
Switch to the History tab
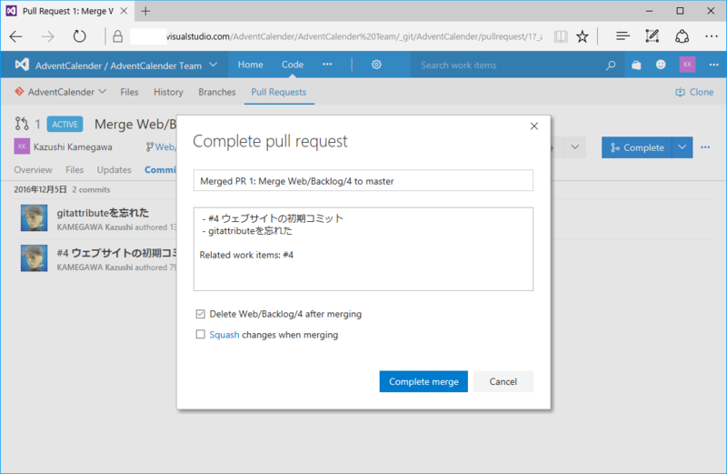(x=168, y=92)
